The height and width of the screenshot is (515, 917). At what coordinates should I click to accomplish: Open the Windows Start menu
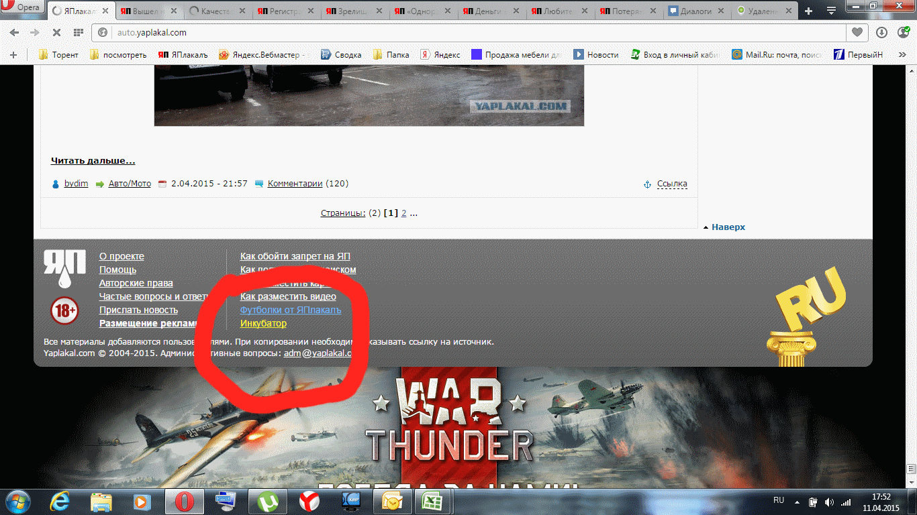pos(18,500)
